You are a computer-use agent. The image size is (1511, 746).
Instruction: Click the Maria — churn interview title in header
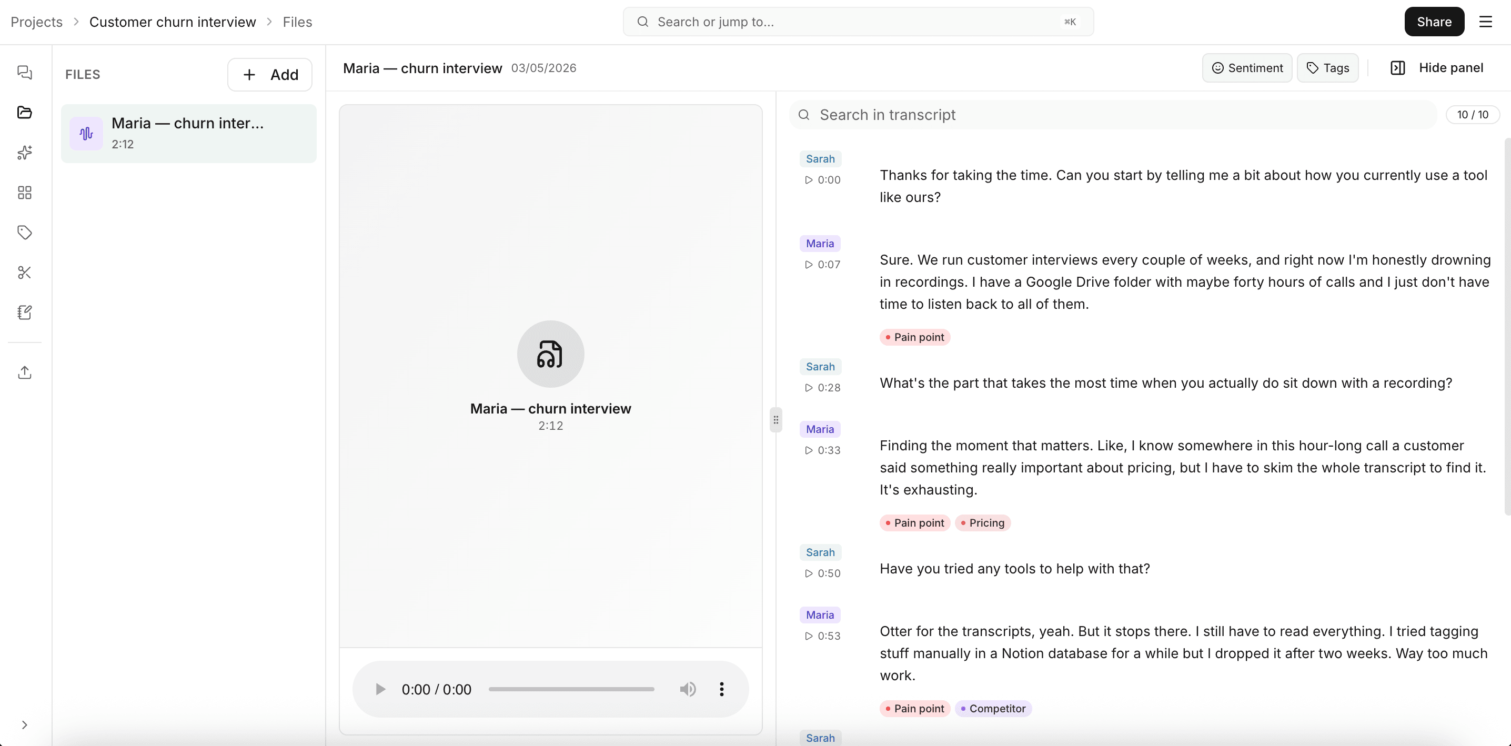point(422,68)
